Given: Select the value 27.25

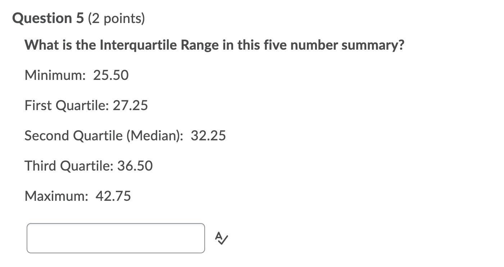Looking at the screenshot, I should click(130, 105).
